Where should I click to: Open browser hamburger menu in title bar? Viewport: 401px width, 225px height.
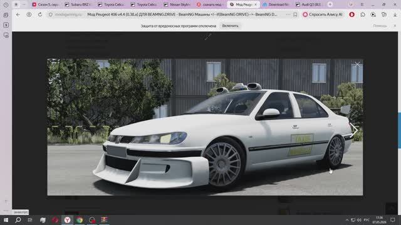362,4
